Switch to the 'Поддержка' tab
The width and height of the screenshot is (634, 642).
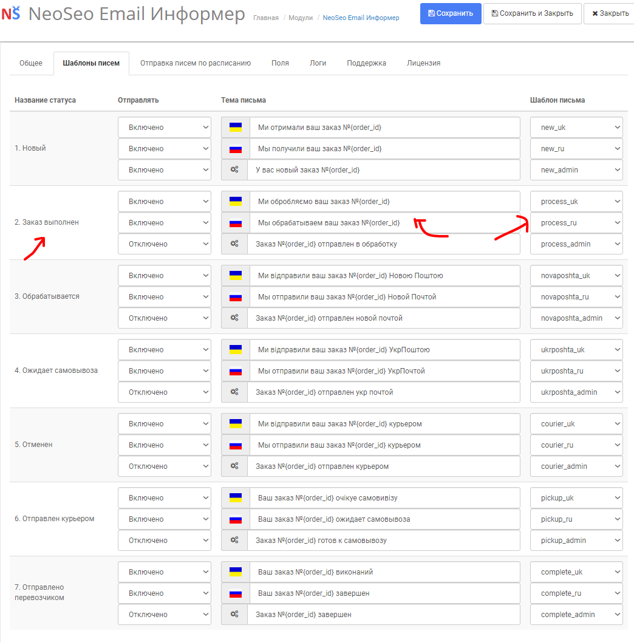[x=366, y=63]
